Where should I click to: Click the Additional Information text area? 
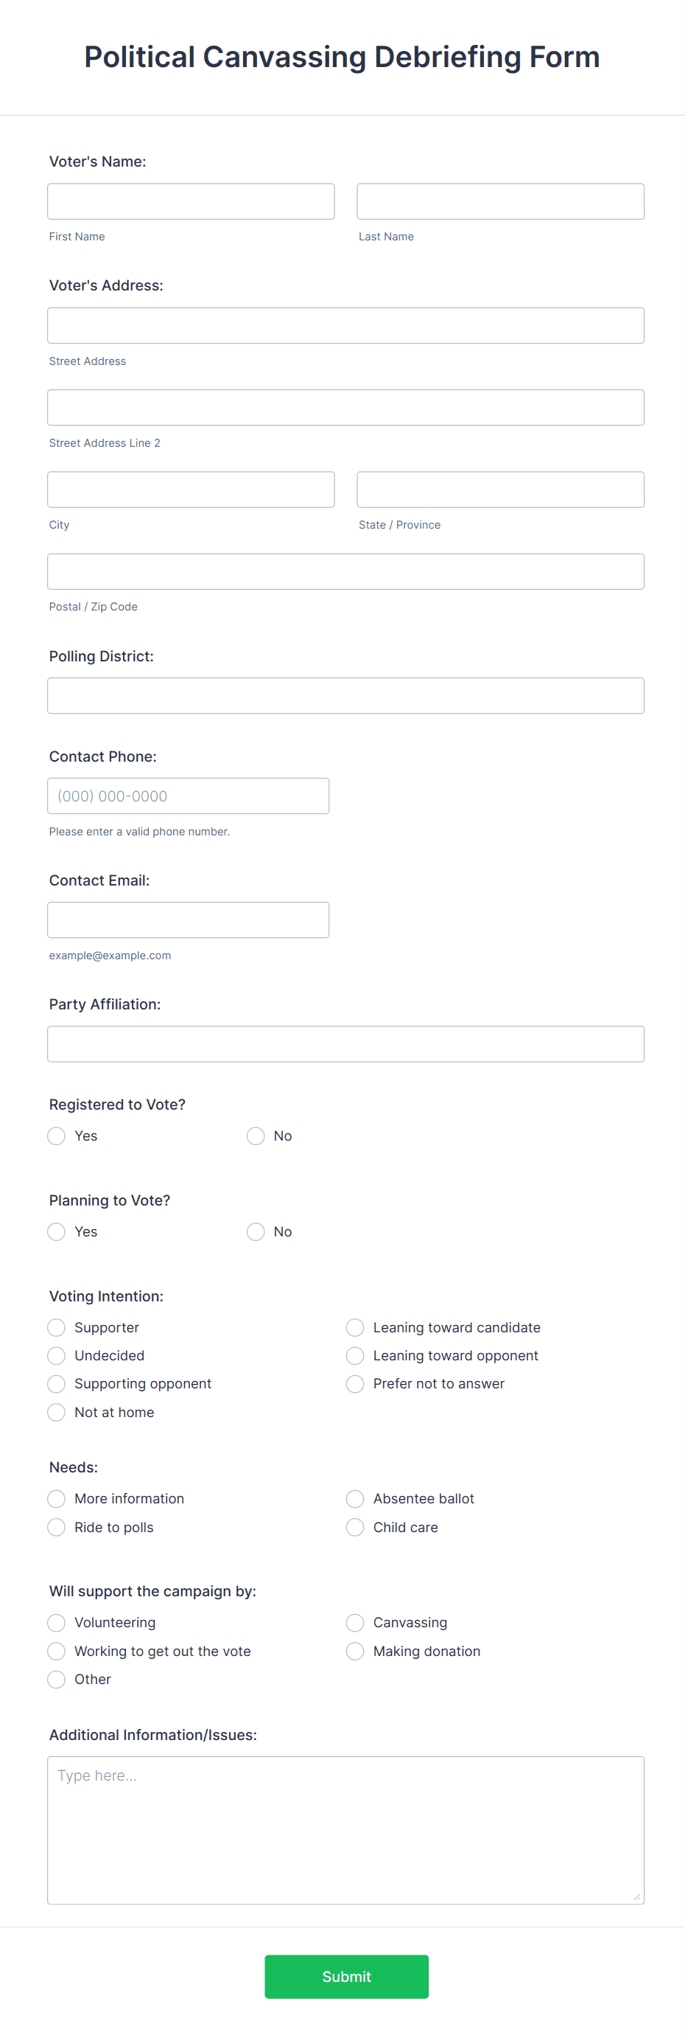pyautogui.click(x=345, y=1825)
